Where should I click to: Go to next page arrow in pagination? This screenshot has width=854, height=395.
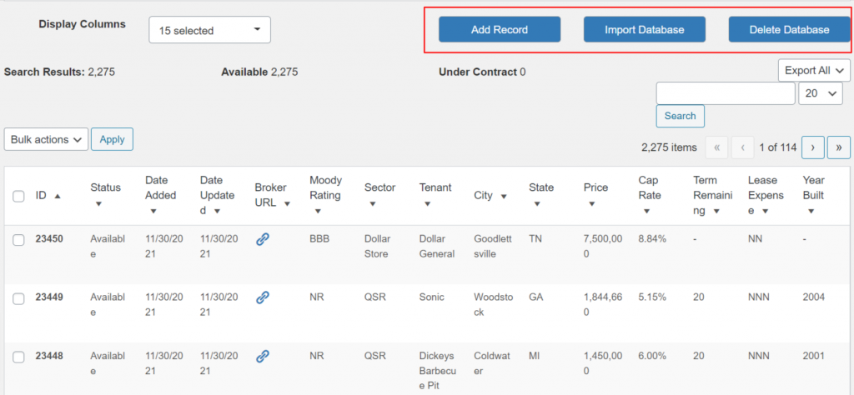click(x=812, y=147)
